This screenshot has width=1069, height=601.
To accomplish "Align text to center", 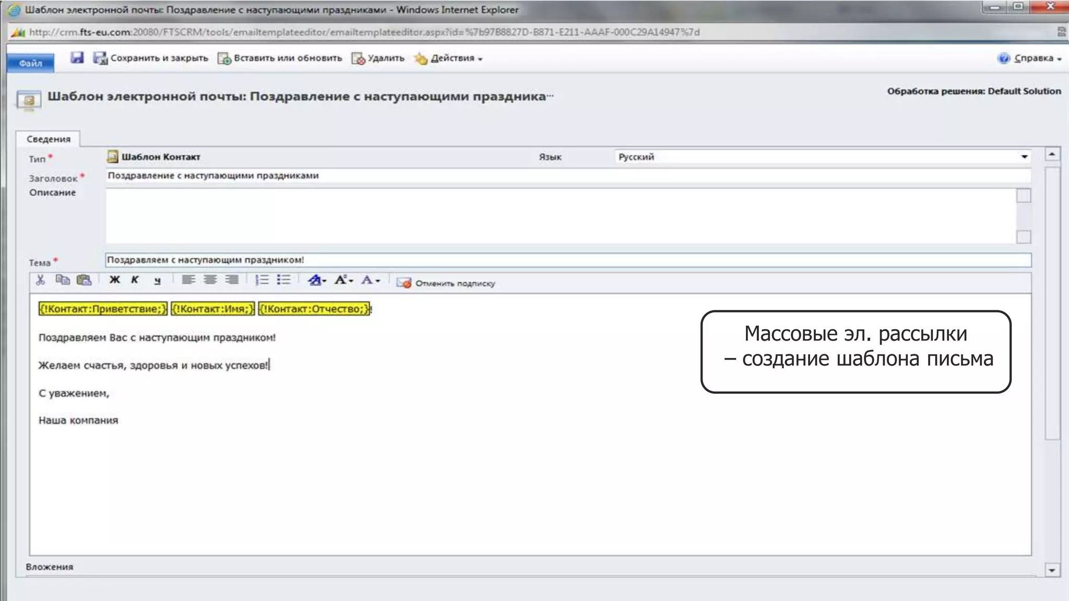I will point(210,280).
